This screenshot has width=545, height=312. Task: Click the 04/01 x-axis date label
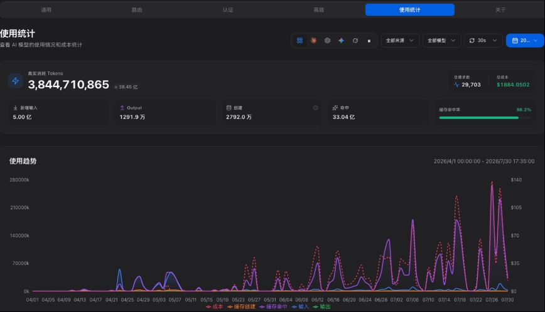coord(32,299)
